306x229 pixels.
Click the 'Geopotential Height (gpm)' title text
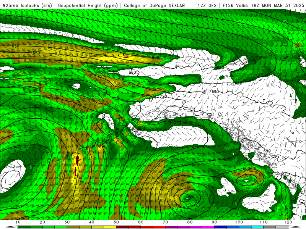pos(88,6)
